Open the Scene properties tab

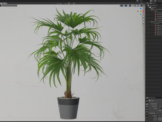click(147, 112)
